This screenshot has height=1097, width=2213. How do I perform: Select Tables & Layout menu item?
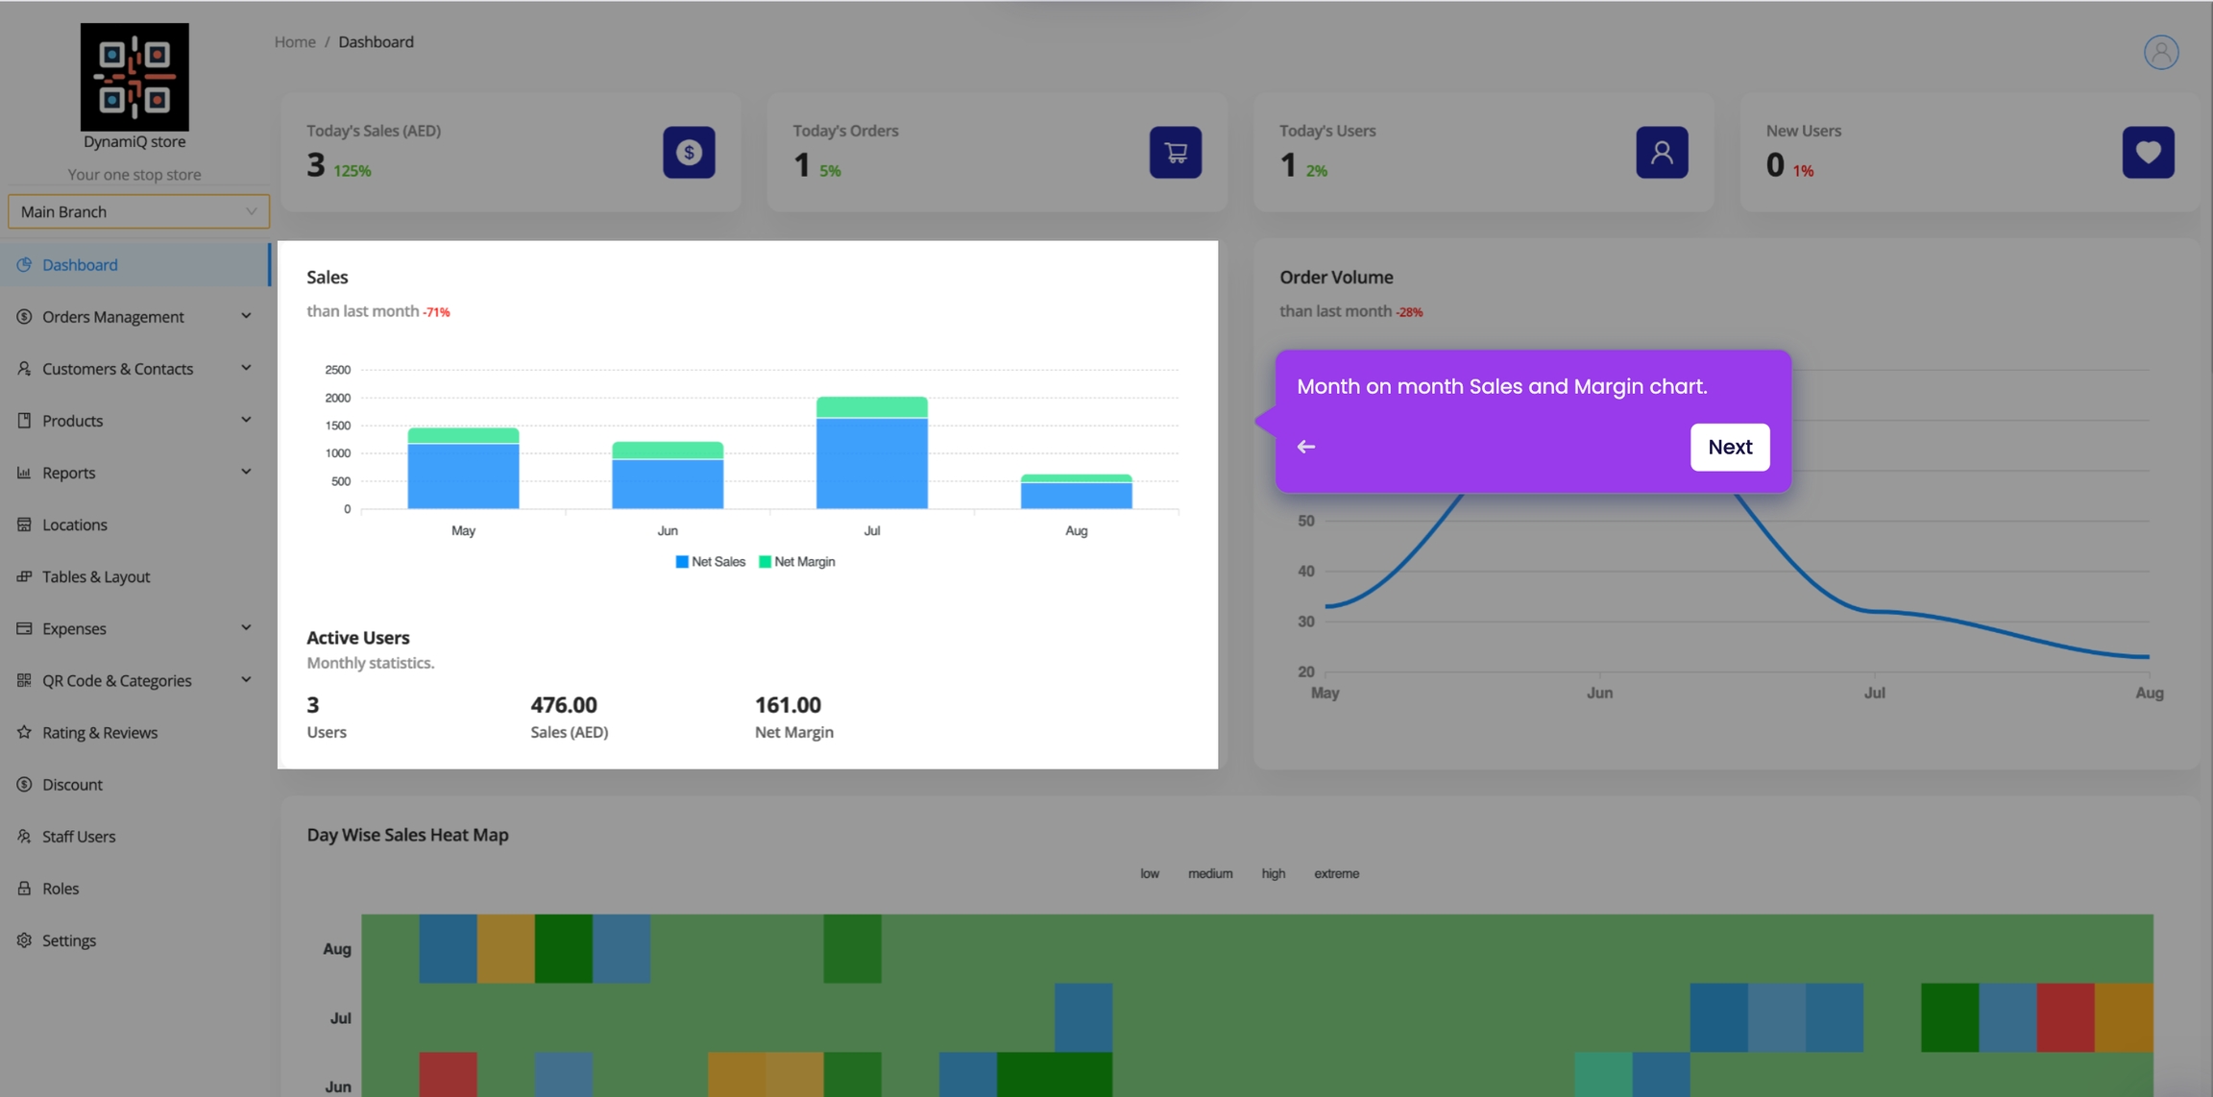coord(95,576)
